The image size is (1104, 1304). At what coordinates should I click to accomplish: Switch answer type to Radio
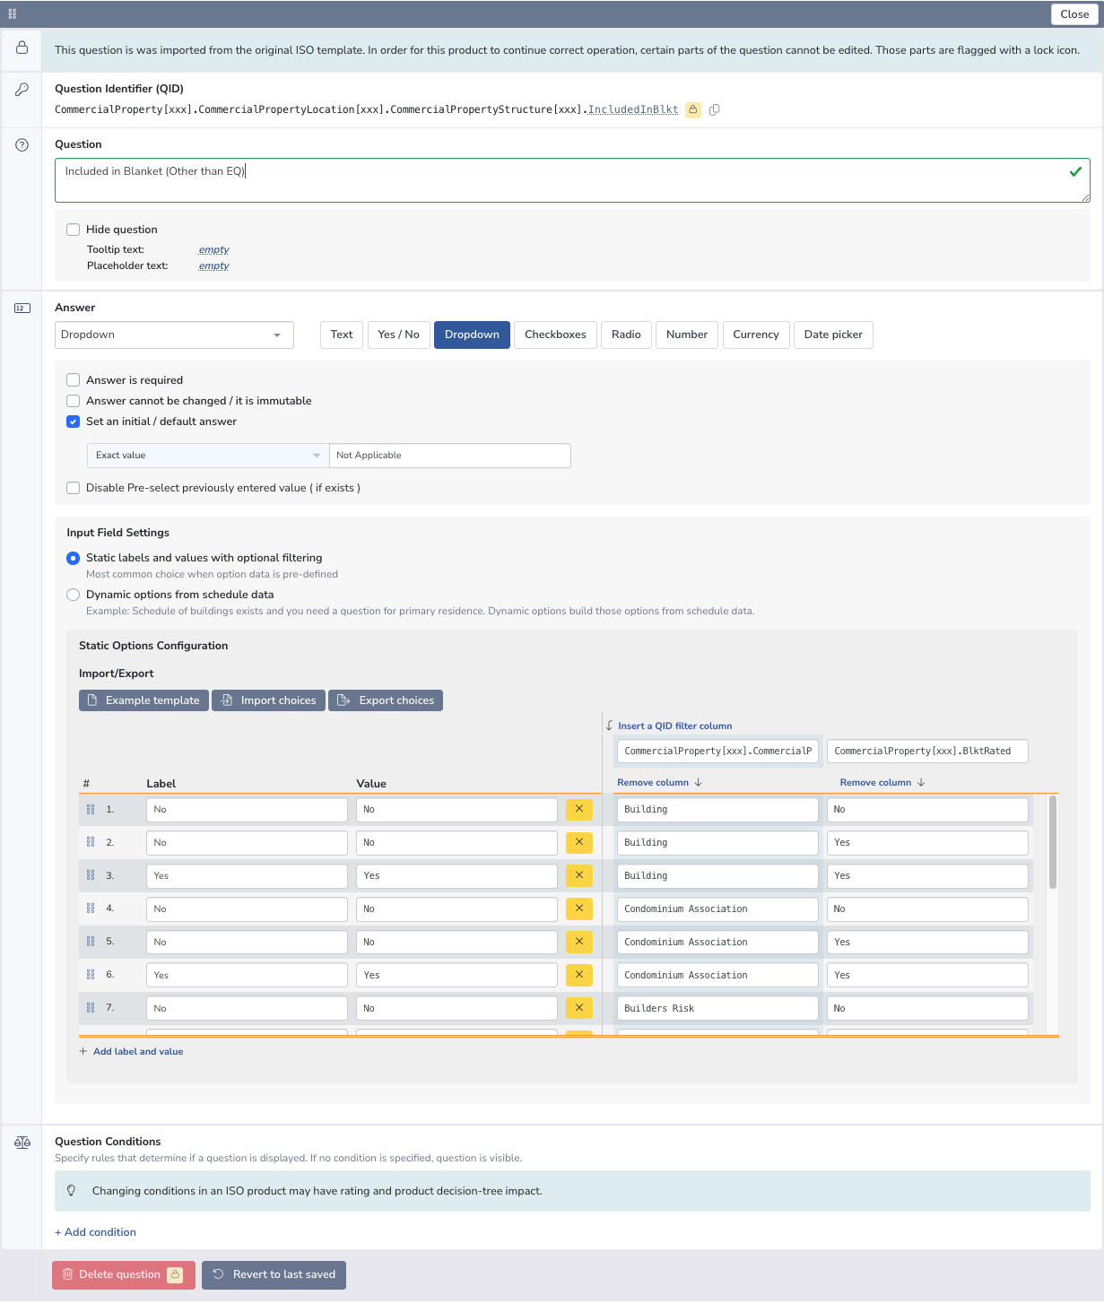pos(626,335)
